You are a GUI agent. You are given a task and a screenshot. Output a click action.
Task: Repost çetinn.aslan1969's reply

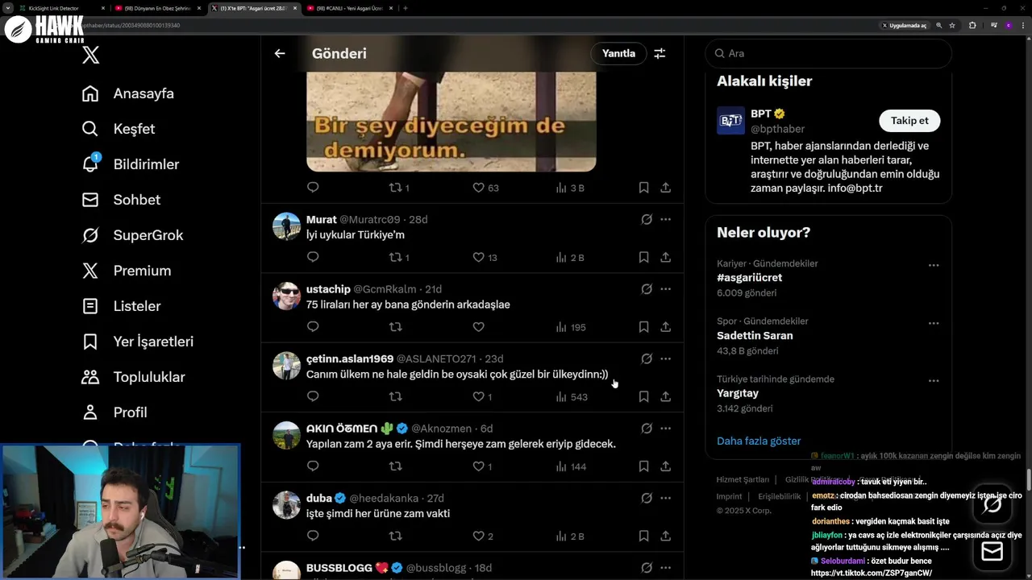396,396
